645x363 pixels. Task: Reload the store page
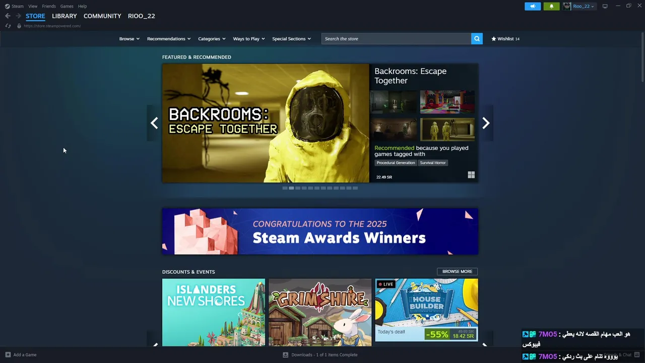[8, 26]
